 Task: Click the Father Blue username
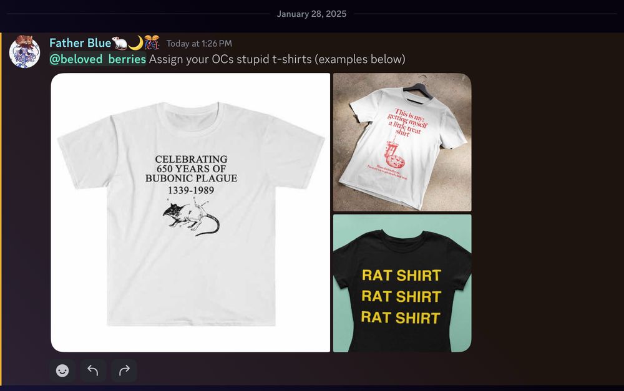pyautogui.click(x=80, y=43)
